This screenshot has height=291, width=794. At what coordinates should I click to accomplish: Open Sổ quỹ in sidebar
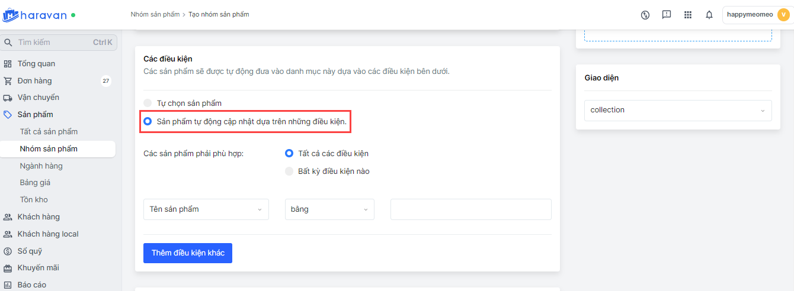[30, 251]
